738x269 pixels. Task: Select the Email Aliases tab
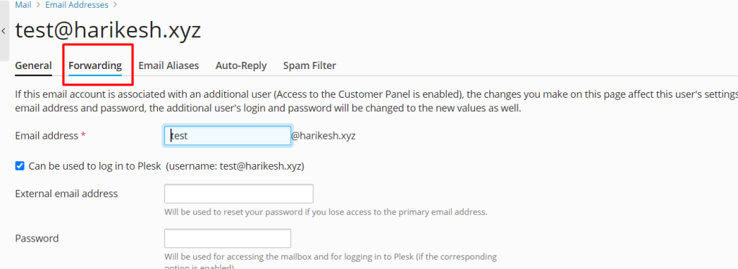coord(169,65)
